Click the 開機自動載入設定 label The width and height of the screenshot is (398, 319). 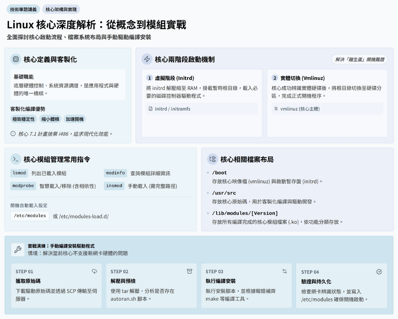29,206
